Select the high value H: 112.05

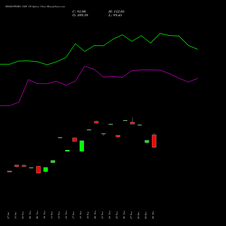coord(117,12)
